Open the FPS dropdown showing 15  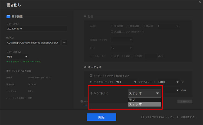(122, 48)
